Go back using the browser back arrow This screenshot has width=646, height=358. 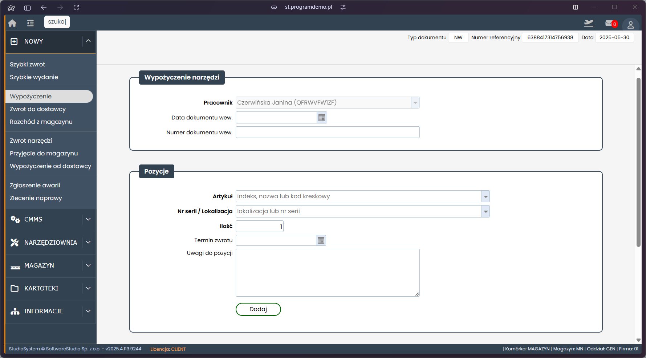pyautogui.click(x=44, y=7)
